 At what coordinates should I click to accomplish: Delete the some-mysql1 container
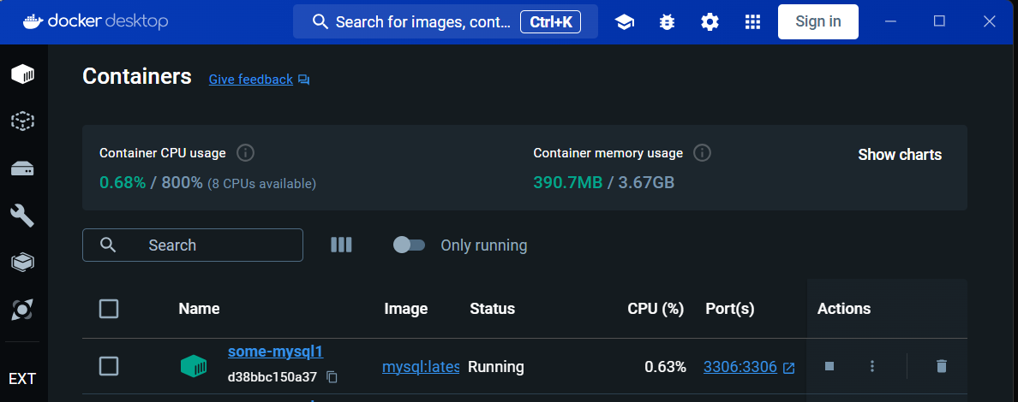942,366
